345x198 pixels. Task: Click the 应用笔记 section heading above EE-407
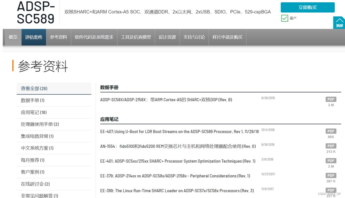tap(109, 120)
